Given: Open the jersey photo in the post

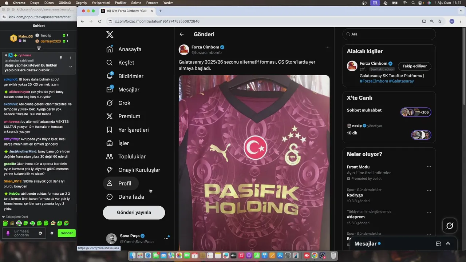Looking at the screenshot, I should (x=254, y=163).
